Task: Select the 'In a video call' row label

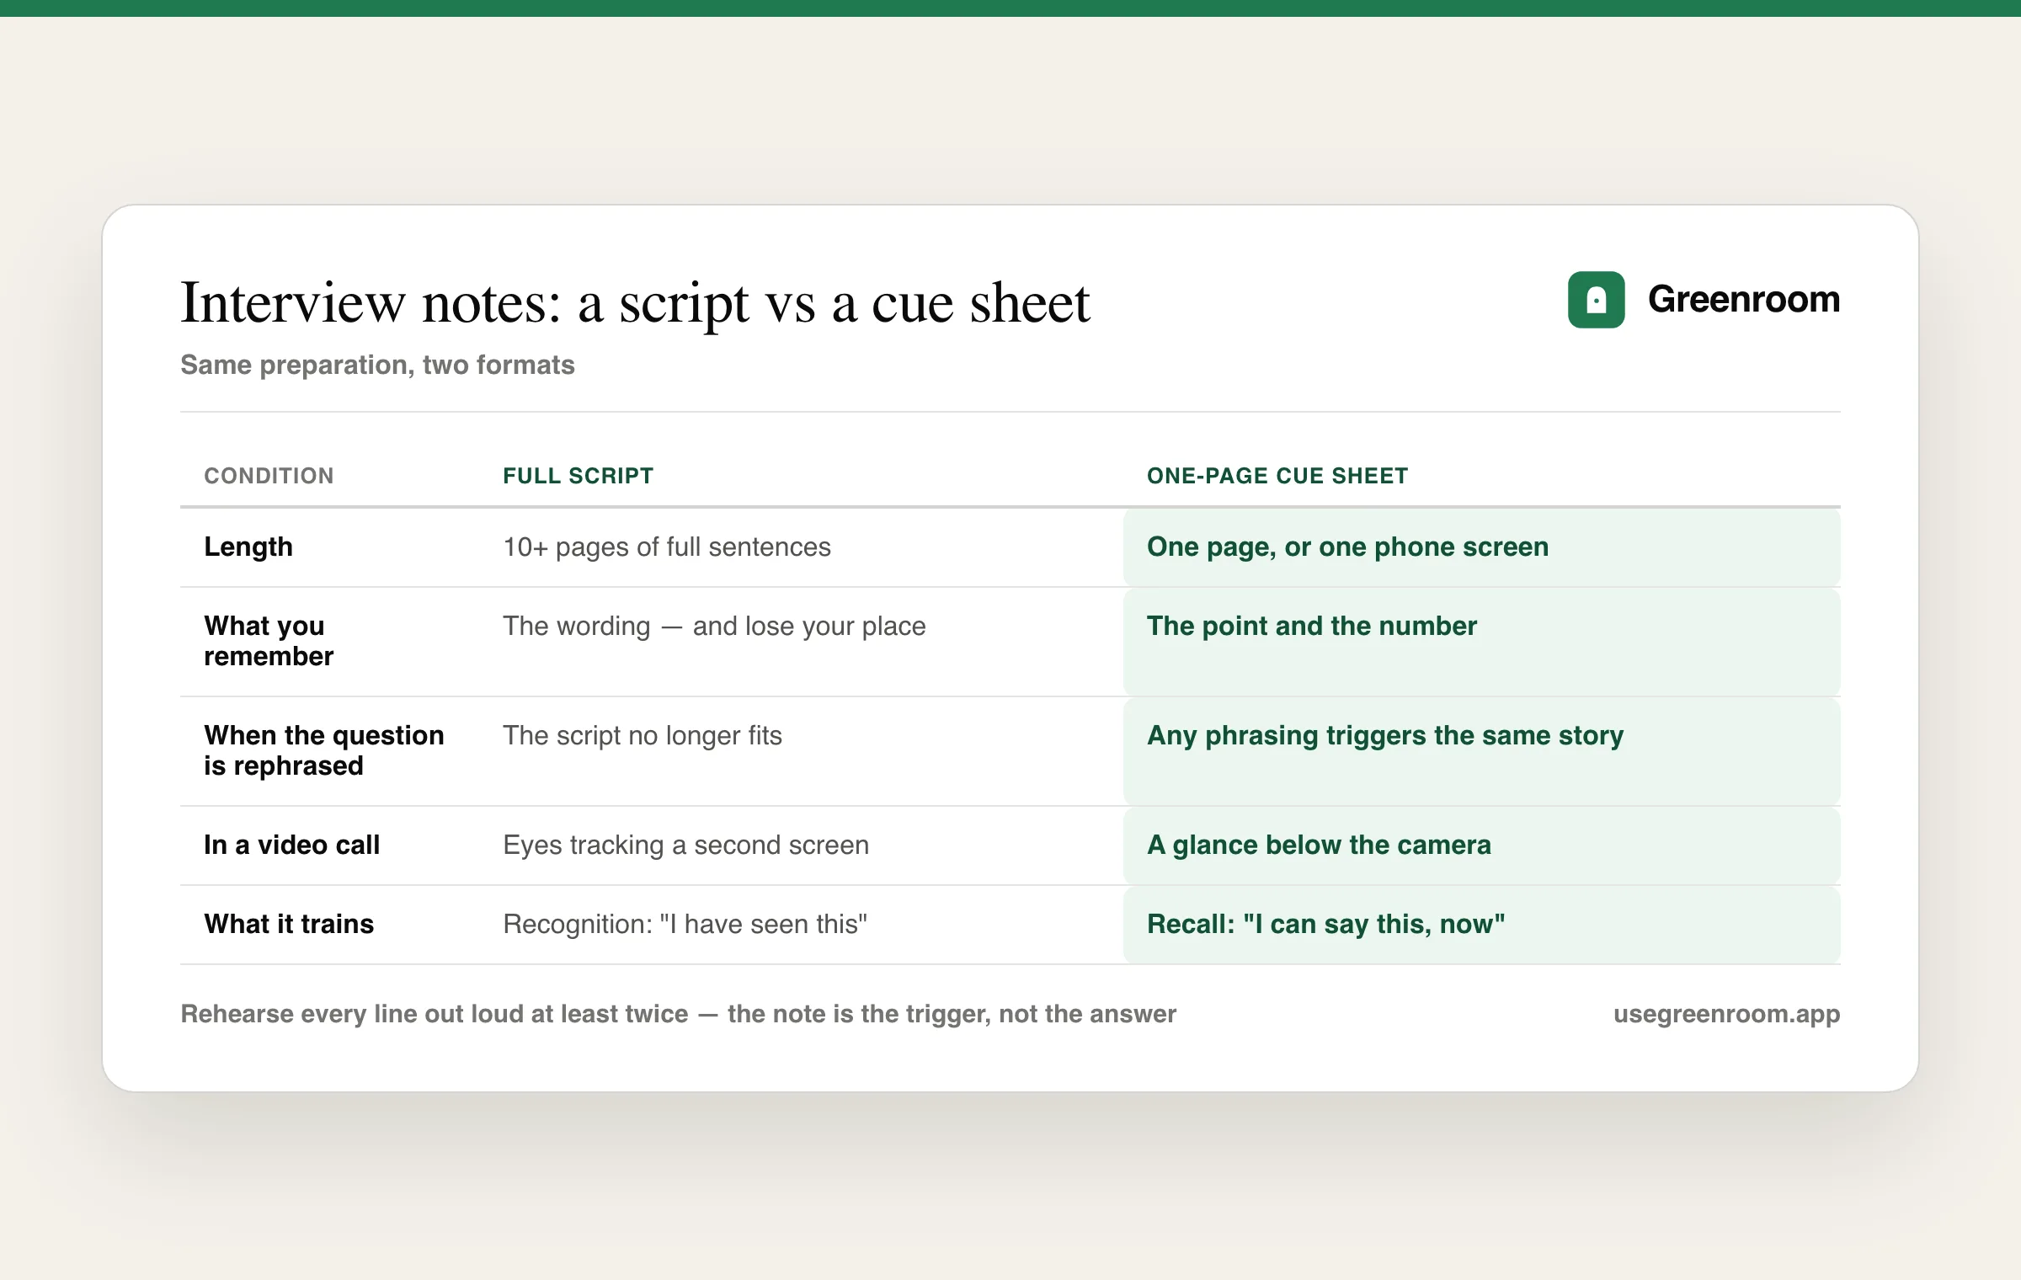Action: click(x=291, y=845)
